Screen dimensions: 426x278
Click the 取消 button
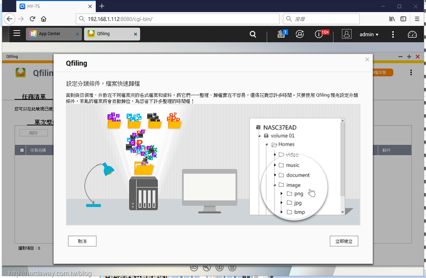pyautogui.click(x=82, y=241)
